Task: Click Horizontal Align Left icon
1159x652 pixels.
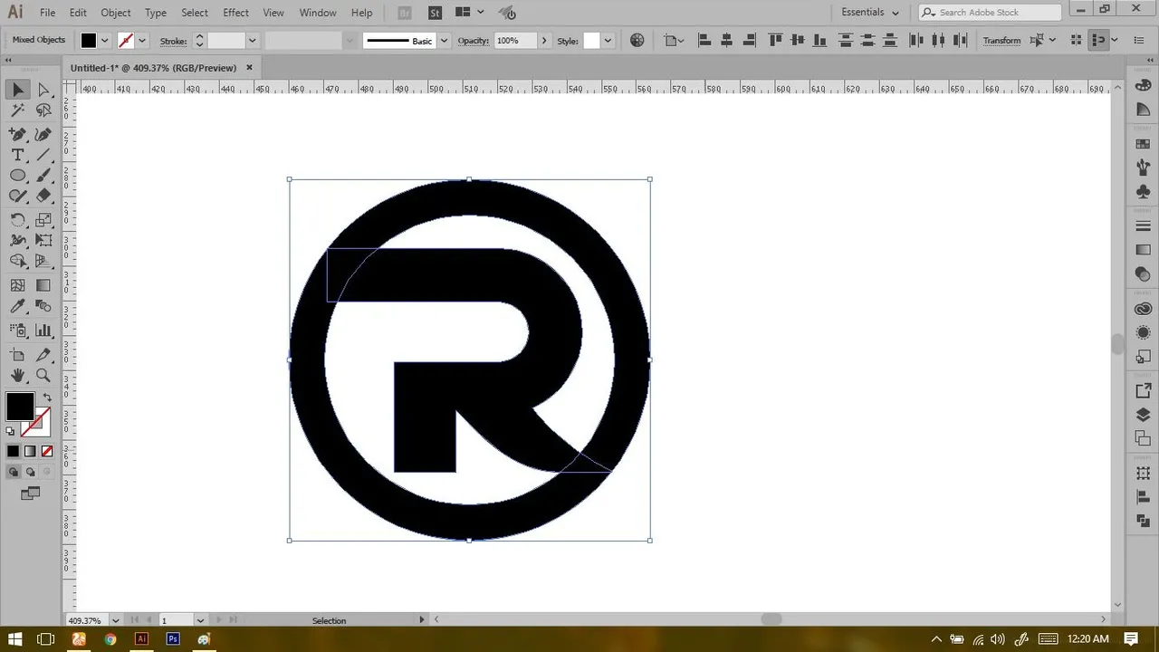Action: click(x=704, y=40)
